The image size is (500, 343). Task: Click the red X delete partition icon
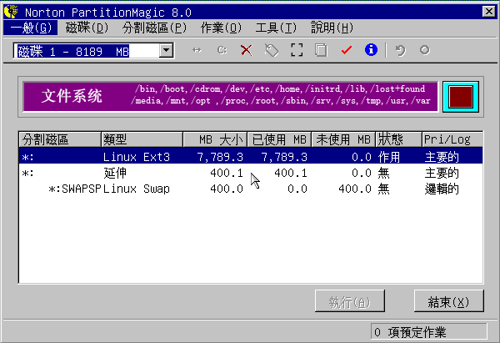coord(246,50)
